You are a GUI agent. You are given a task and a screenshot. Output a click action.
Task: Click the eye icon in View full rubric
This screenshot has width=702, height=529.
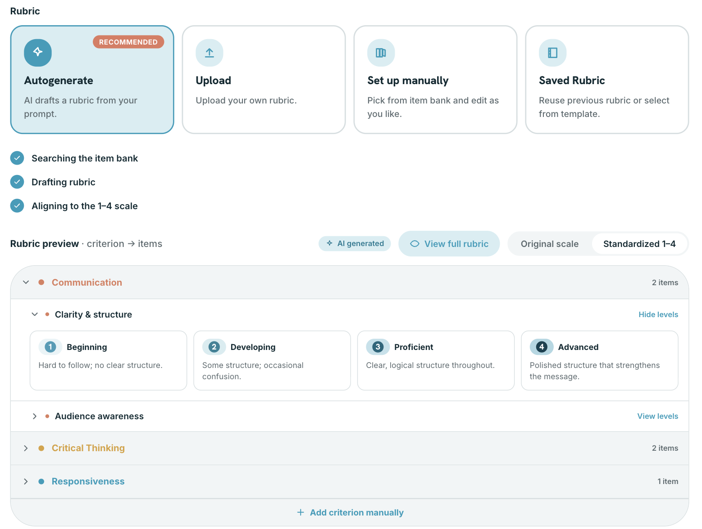[415, 244]
